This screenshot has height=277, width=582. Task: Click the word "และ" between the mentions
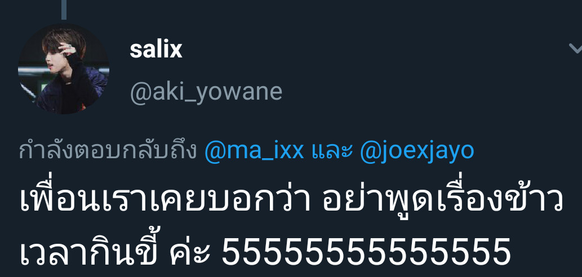click(331, 151)
